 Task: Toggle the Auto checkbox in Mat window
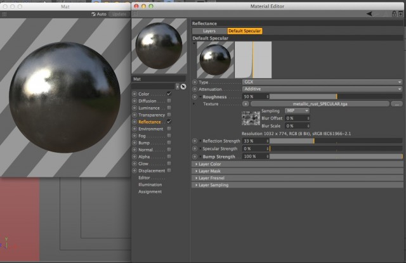point(93,14)
